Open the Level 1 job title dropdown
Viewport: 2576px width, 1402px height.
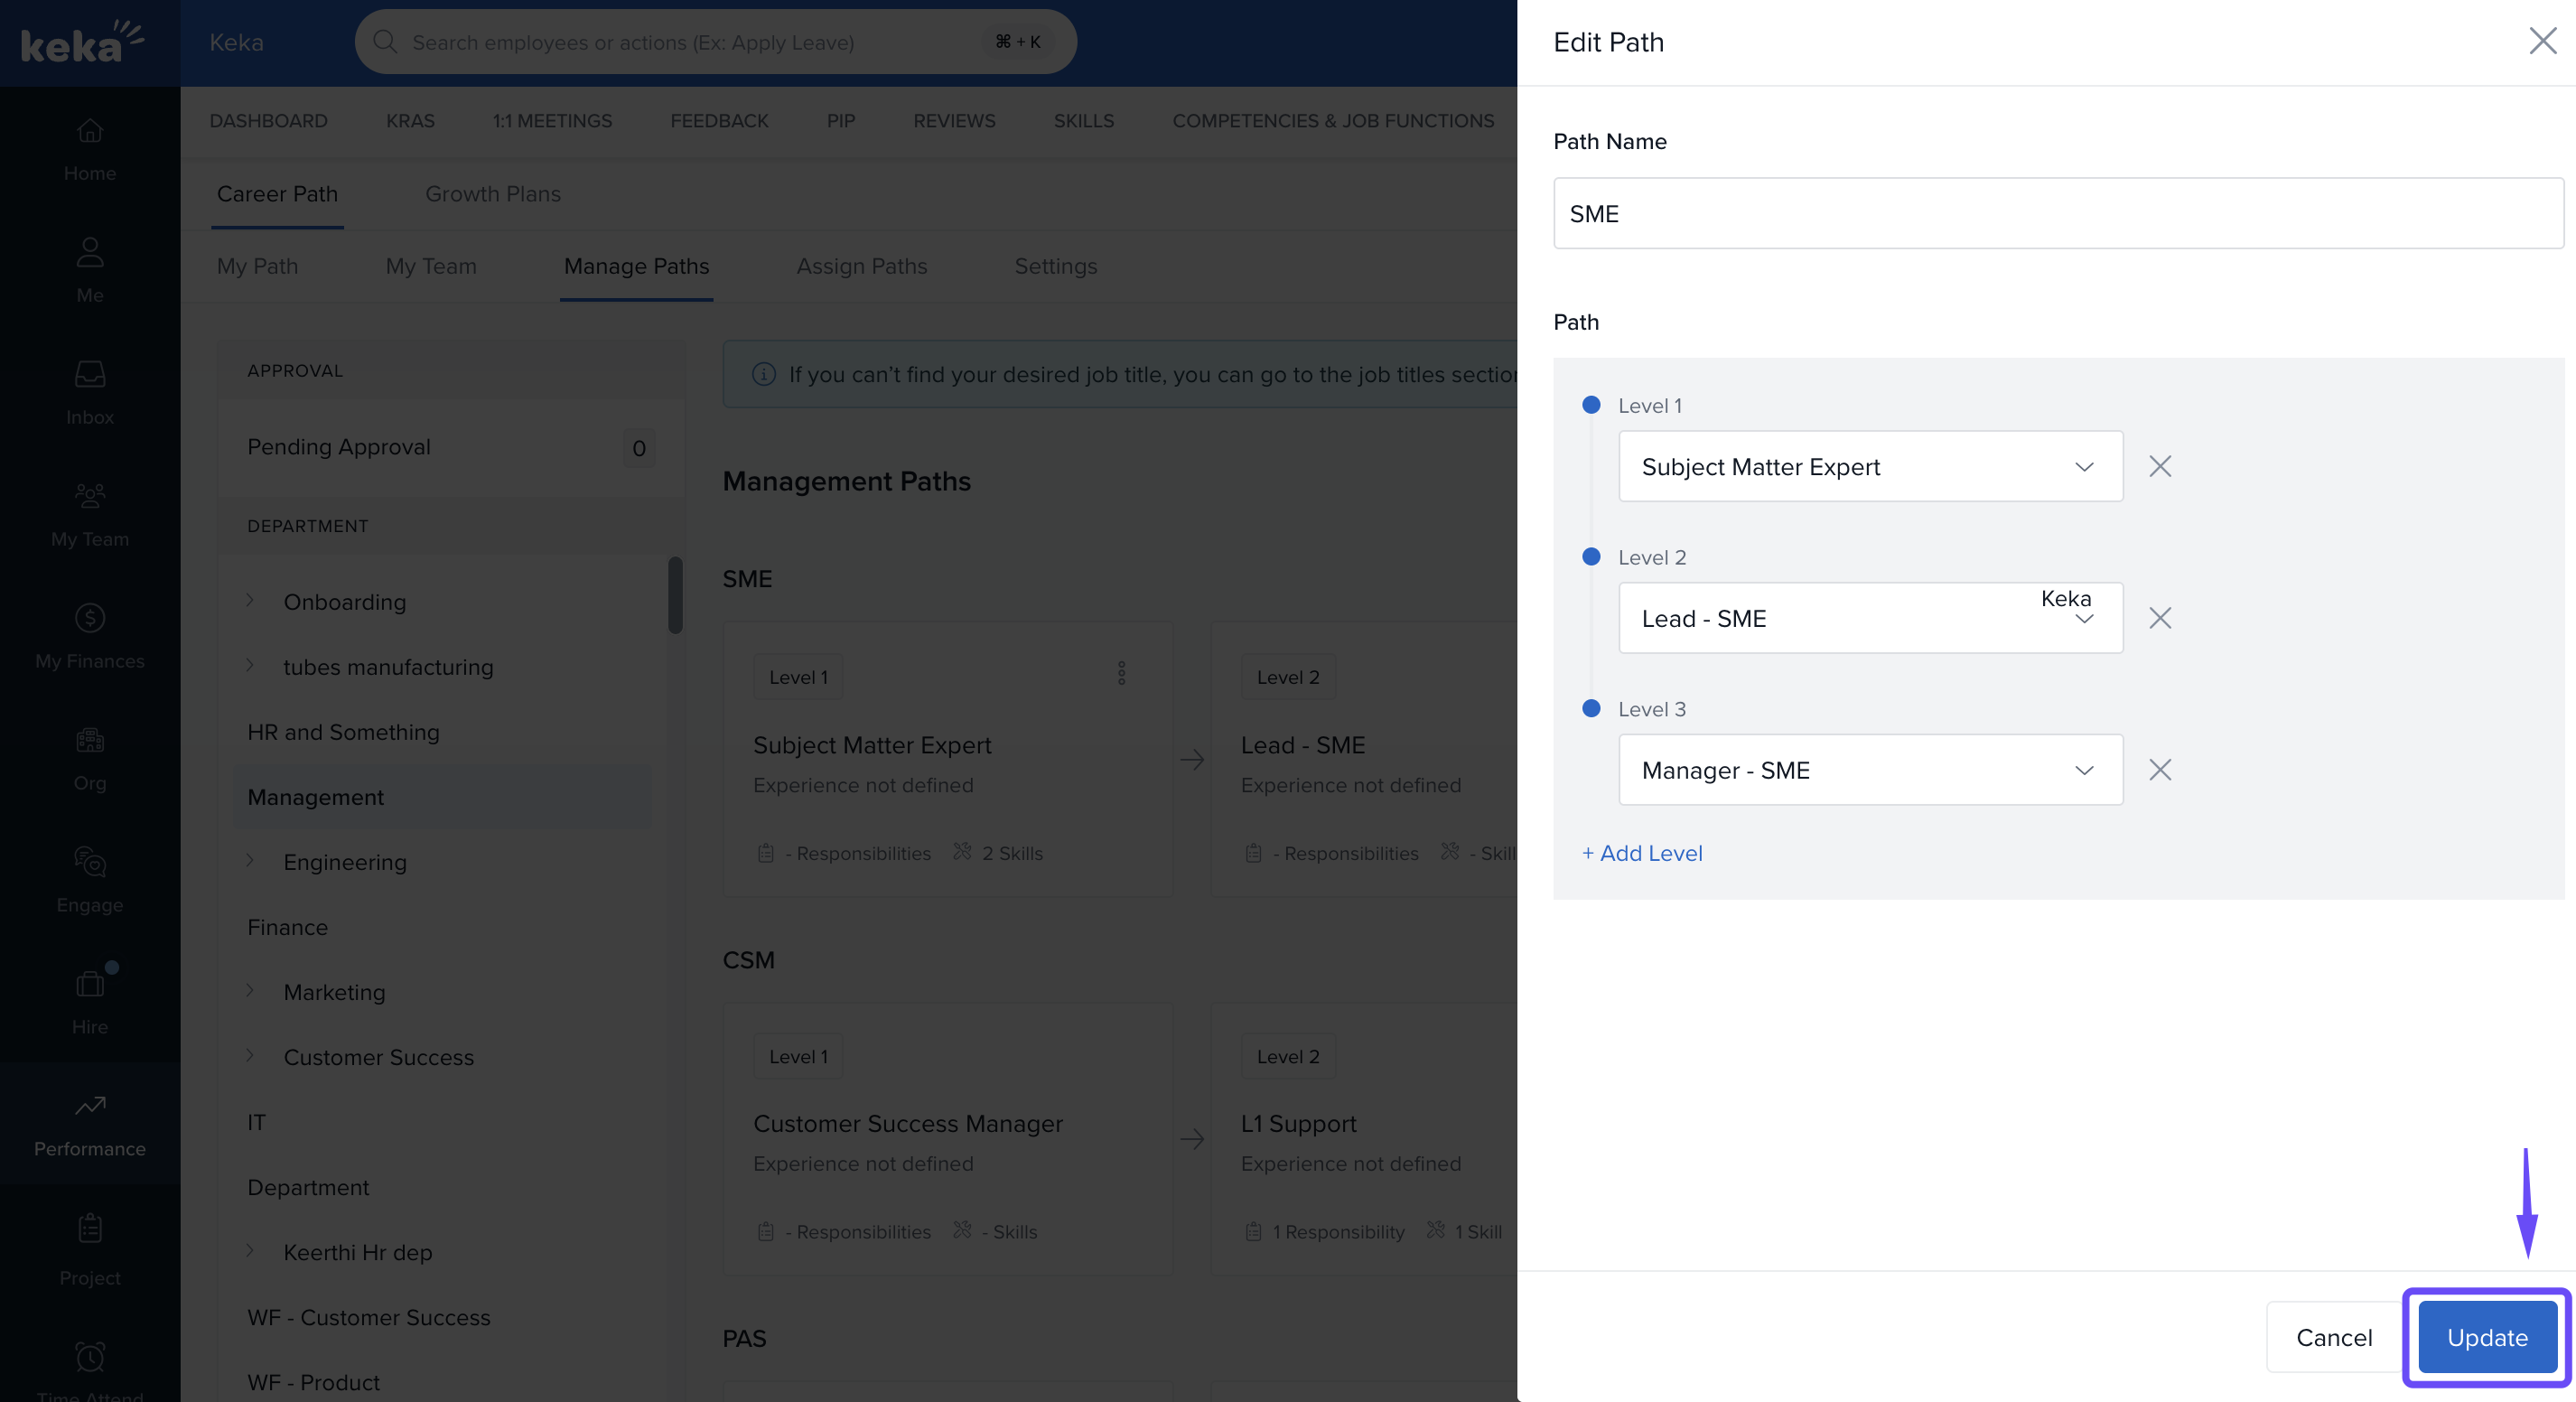[x=1870, y=466]
